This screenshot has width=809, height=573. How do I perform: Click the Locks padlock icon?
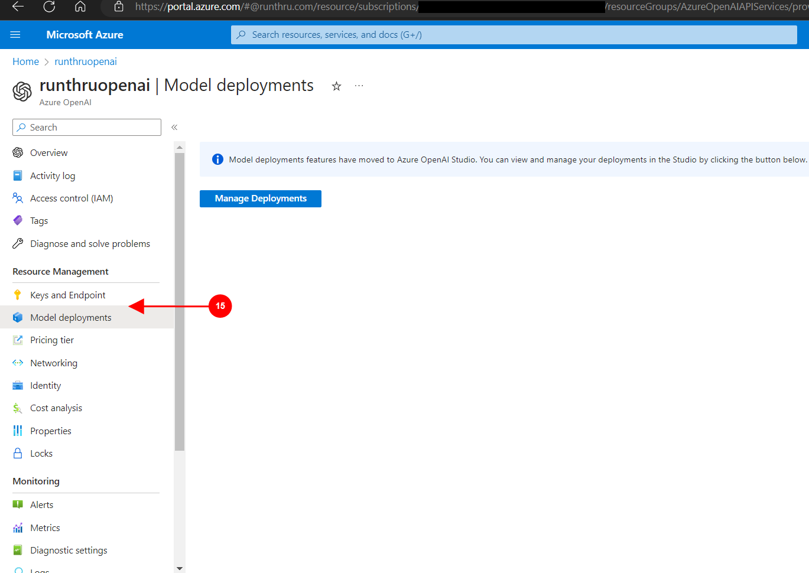(x=18, y=454)
